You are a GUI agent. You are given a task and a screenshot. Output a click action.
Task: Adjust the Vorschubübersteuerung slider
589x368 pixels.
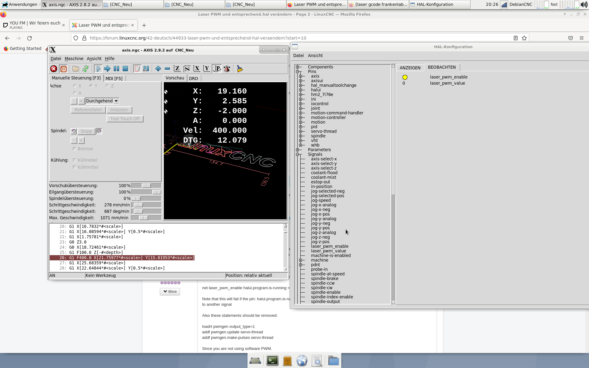[x=146, y=186]
